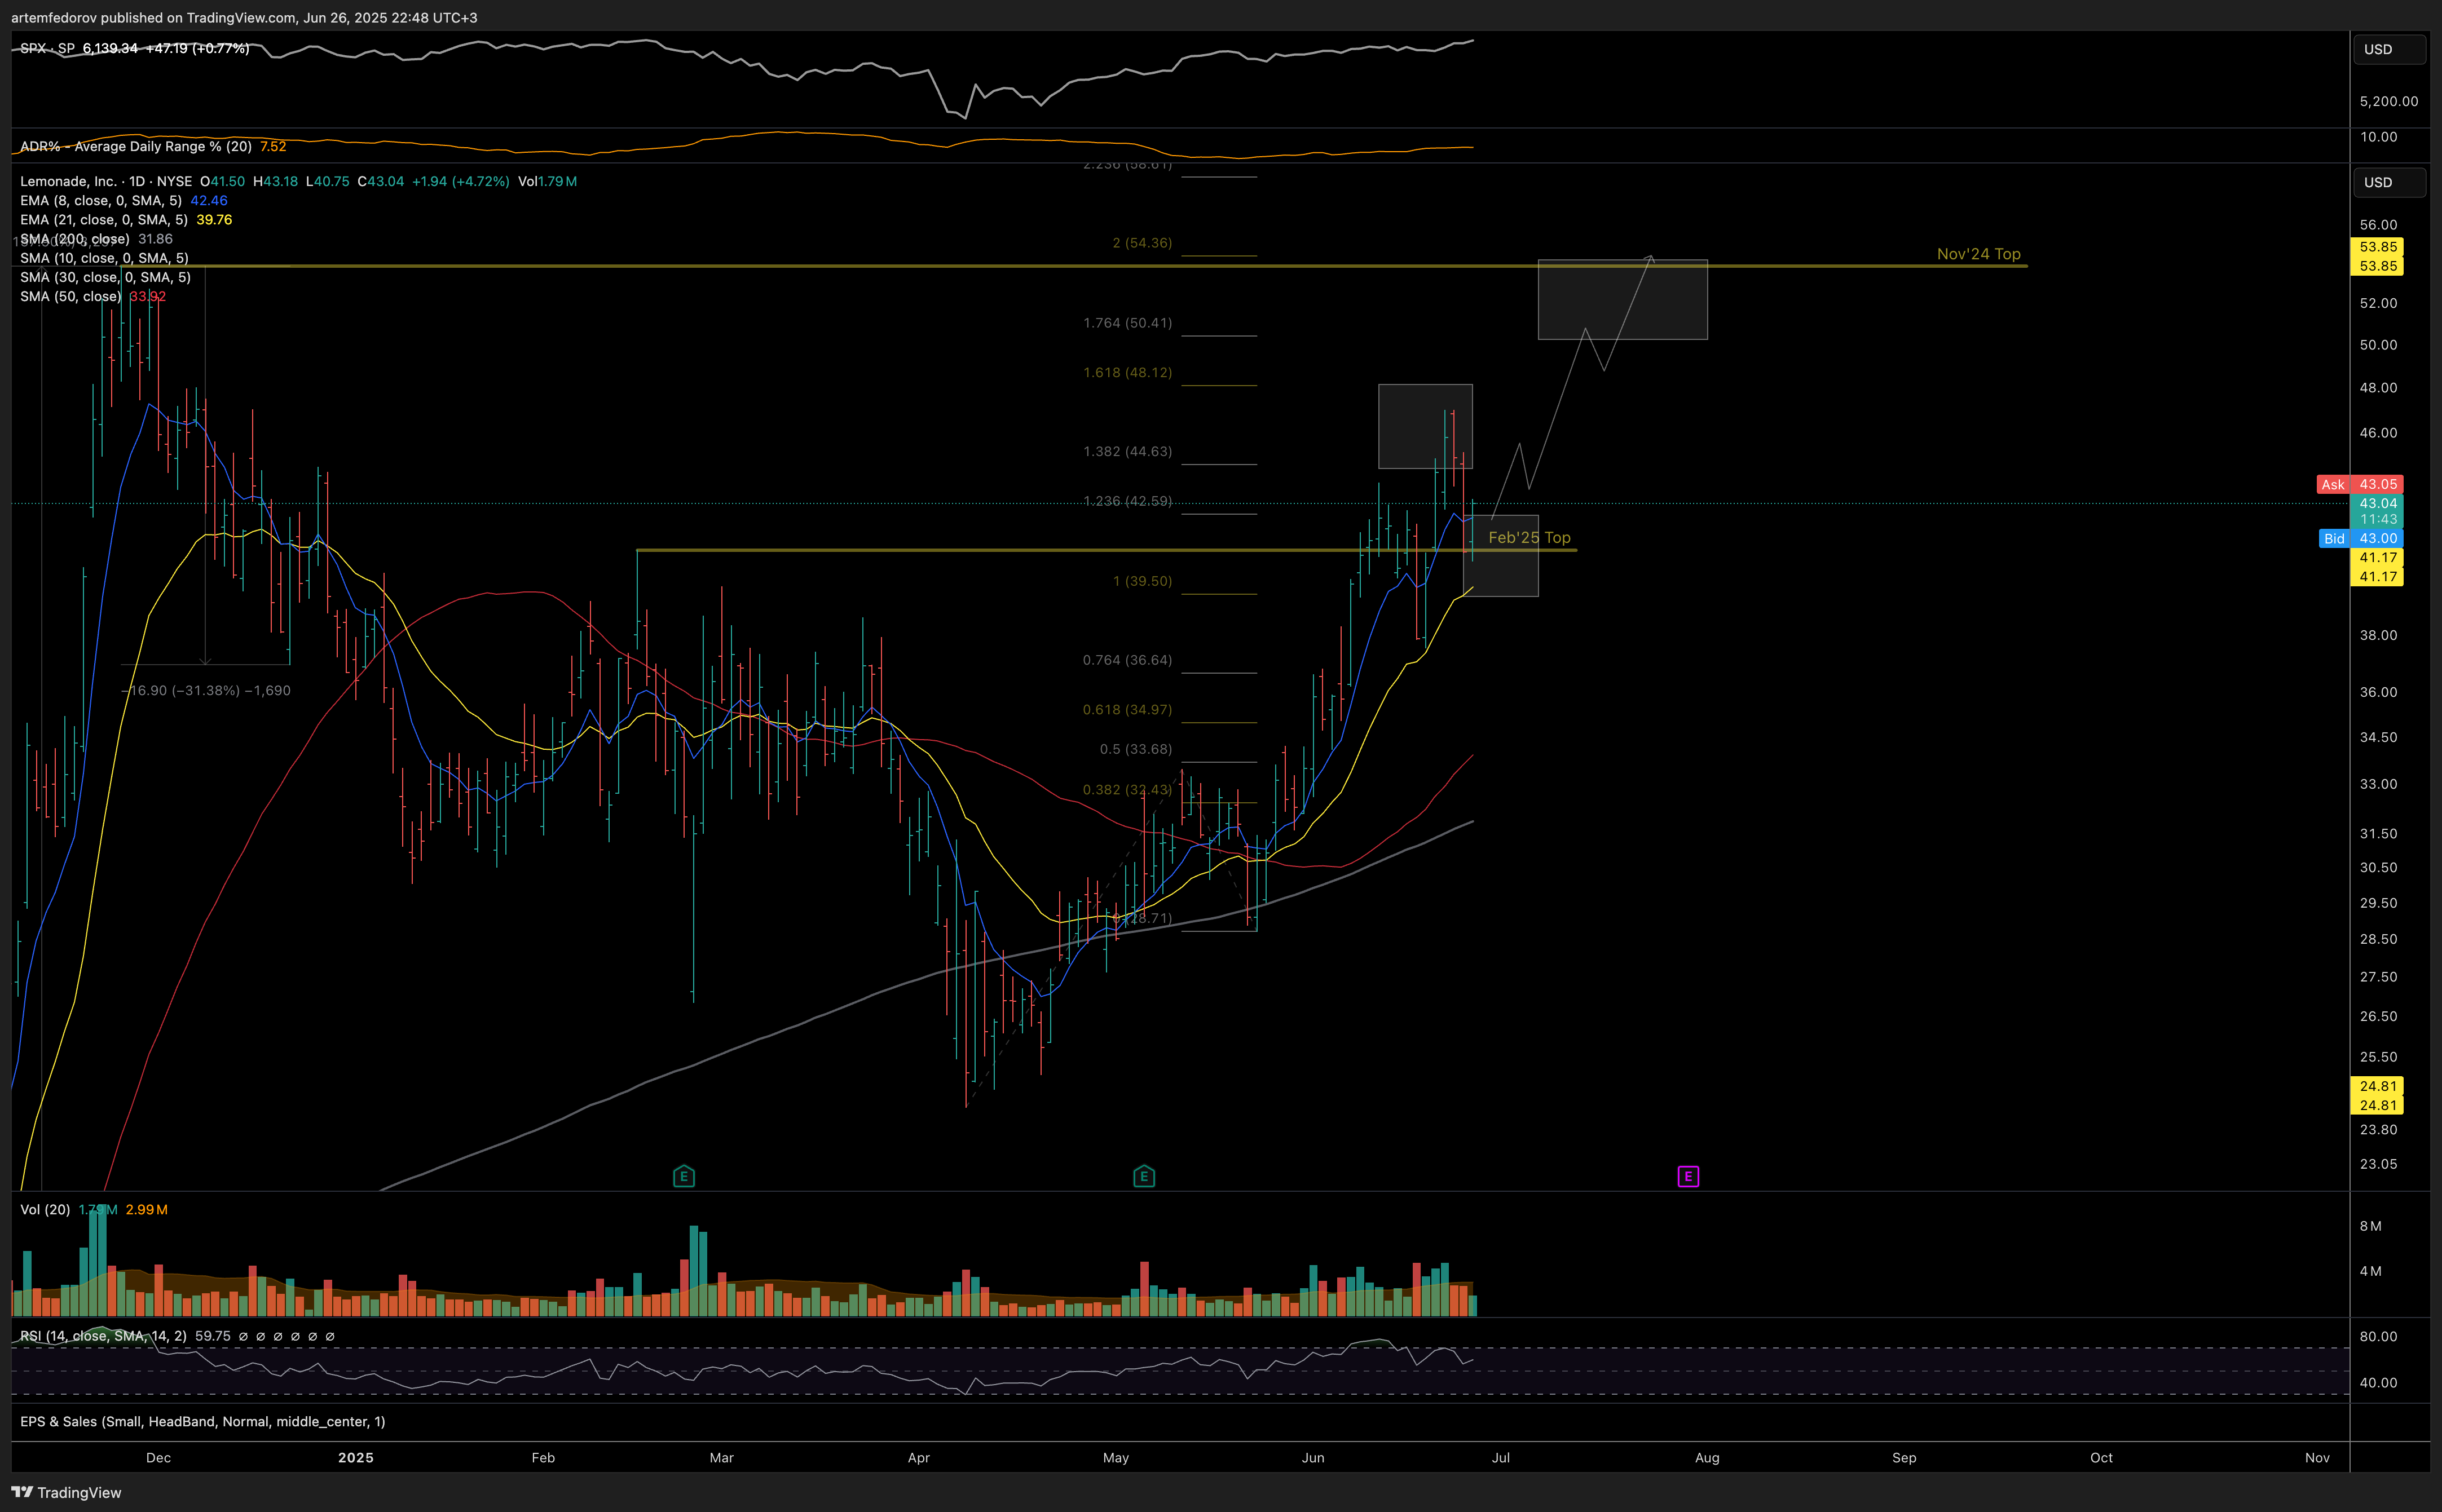This screenshot has width=2442, height=1512.
Task: Open the USD currency selector for SPX pane
Action: tap(2388, 49)
